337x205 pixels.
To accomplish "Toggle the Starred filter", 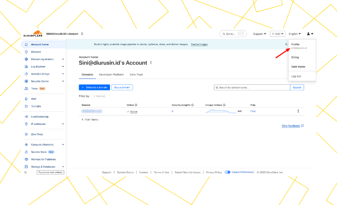I will coord(99,96).
